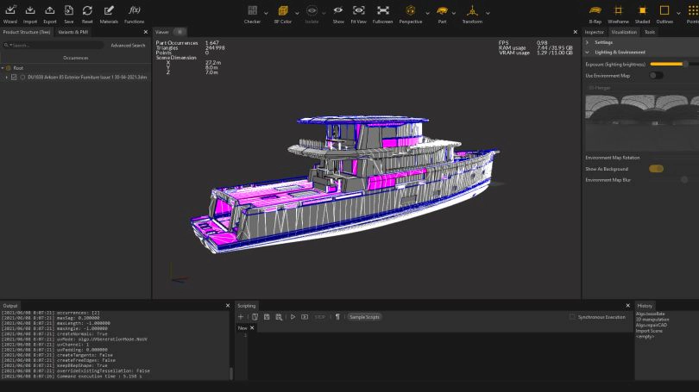Toggle the Use Environment Map switch

tap(657, 75)
